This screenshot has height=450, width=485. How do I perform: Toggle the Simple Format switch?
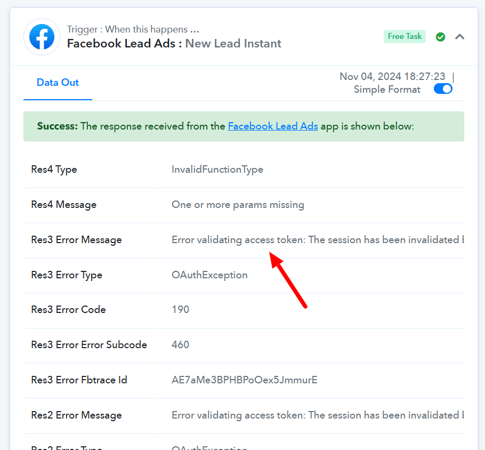pyautogui.click(x=443, y=89)
